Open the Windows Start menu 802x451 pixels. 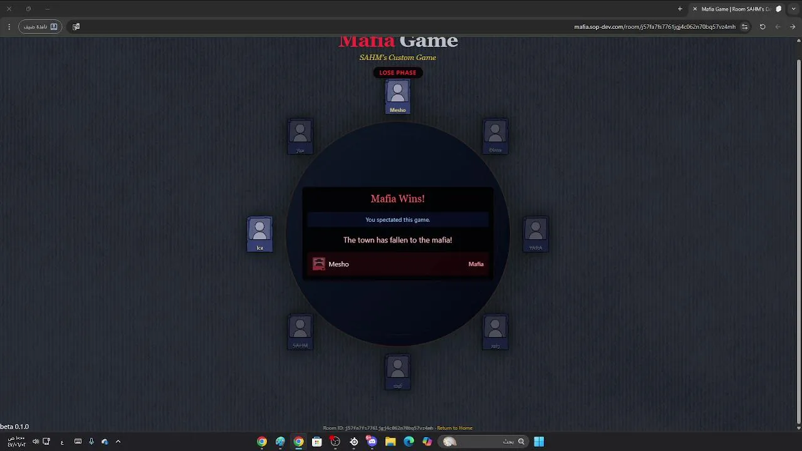[x=539, y=442]
